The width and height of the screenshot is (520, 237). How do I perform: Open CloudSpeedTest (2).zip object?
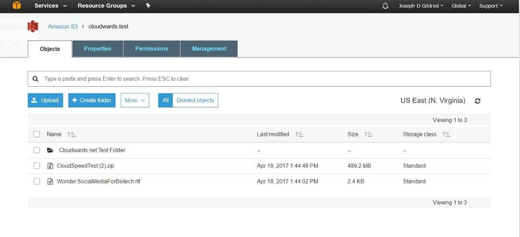pos(86,166)
